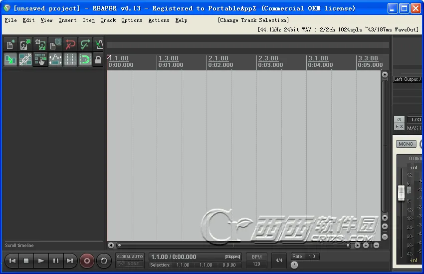
Task: Toggle move envelope points with items
Action: click(x=55, y=59)
